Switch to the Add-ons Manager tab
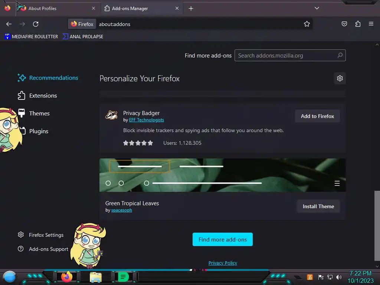Image resolution: width=380 pixels, height=285 pixels. pyautogui.click(x=141, y=9)
